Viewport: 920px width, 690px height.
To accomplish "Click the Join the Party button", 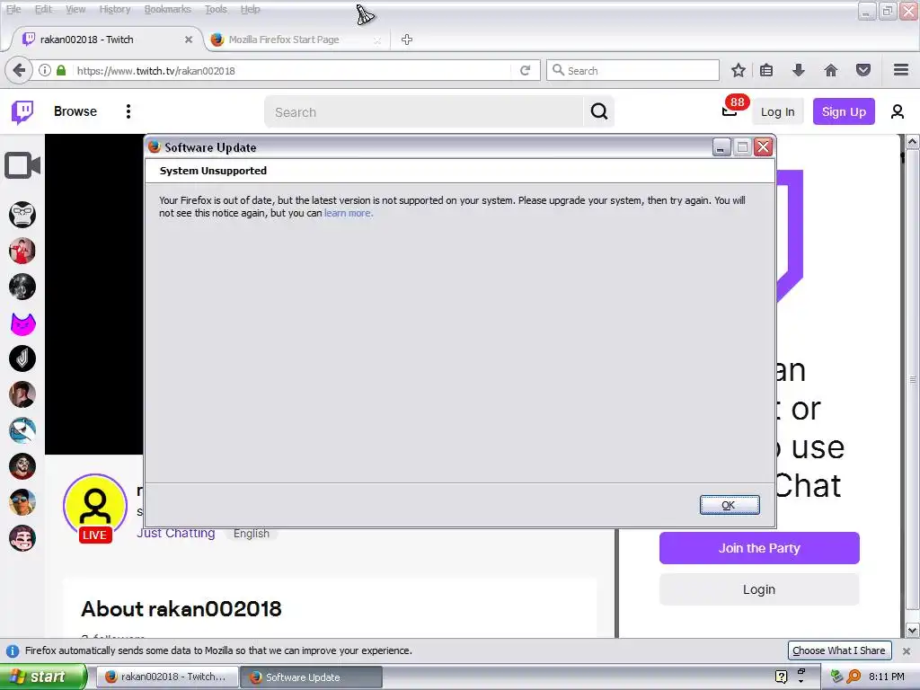I will [759, 548].
